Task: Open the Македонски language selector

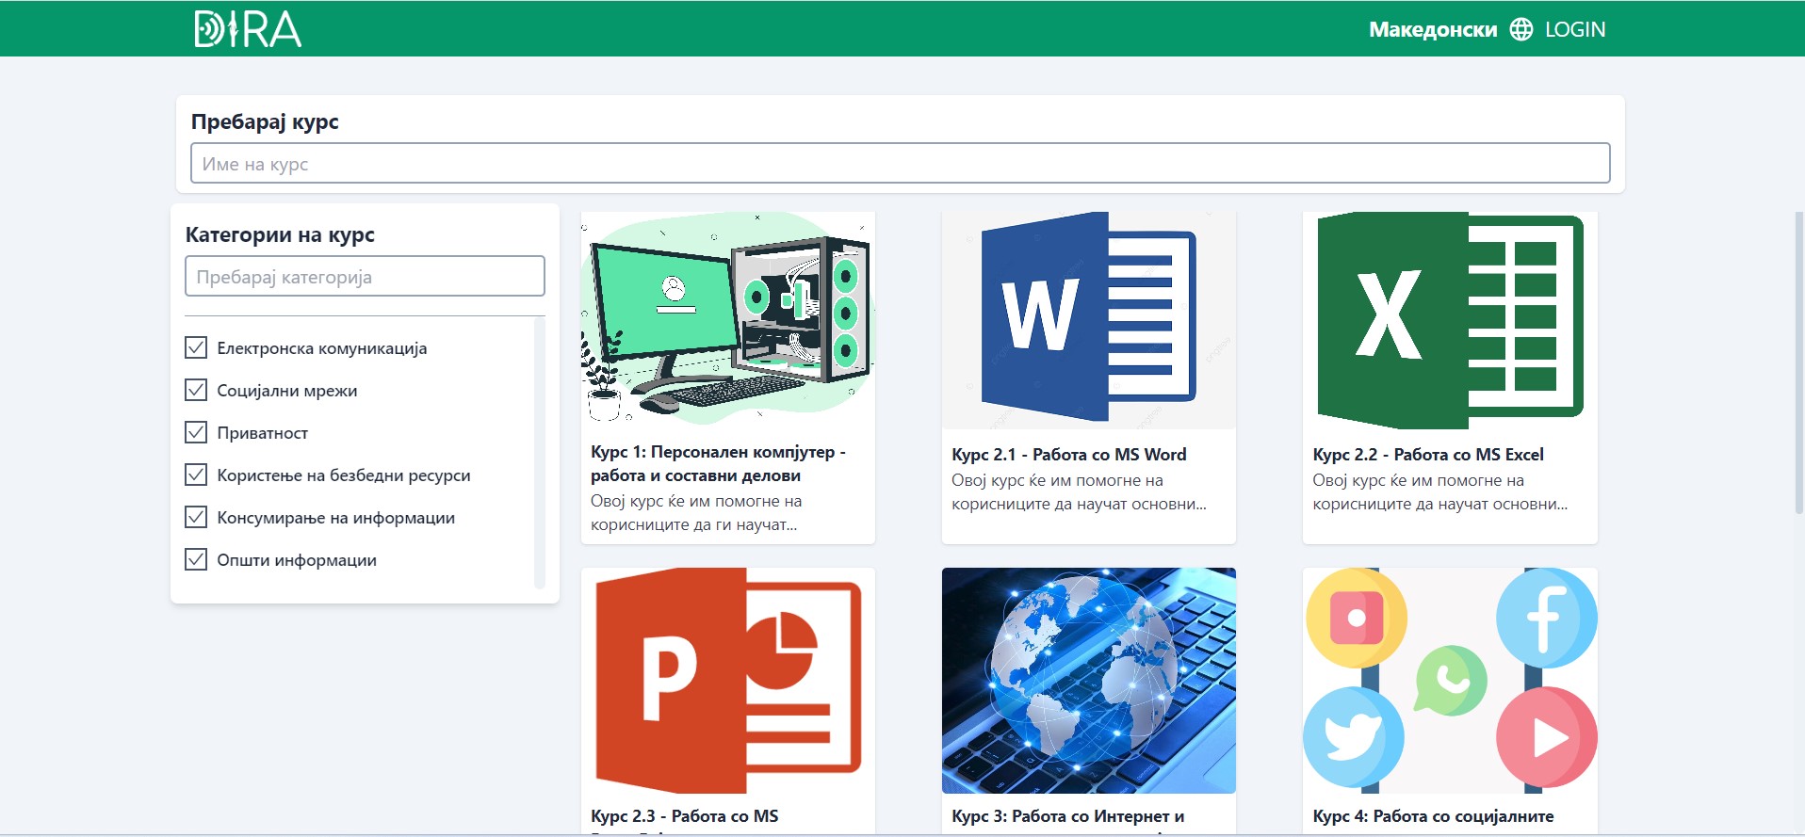Action: 1432,29
